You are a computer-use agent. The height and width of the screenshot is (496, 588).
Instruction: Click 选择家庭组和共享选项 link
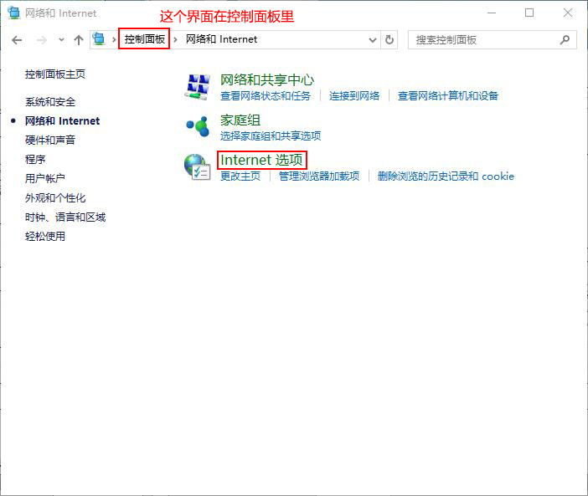pyautogui.click(x=271, y=136)
